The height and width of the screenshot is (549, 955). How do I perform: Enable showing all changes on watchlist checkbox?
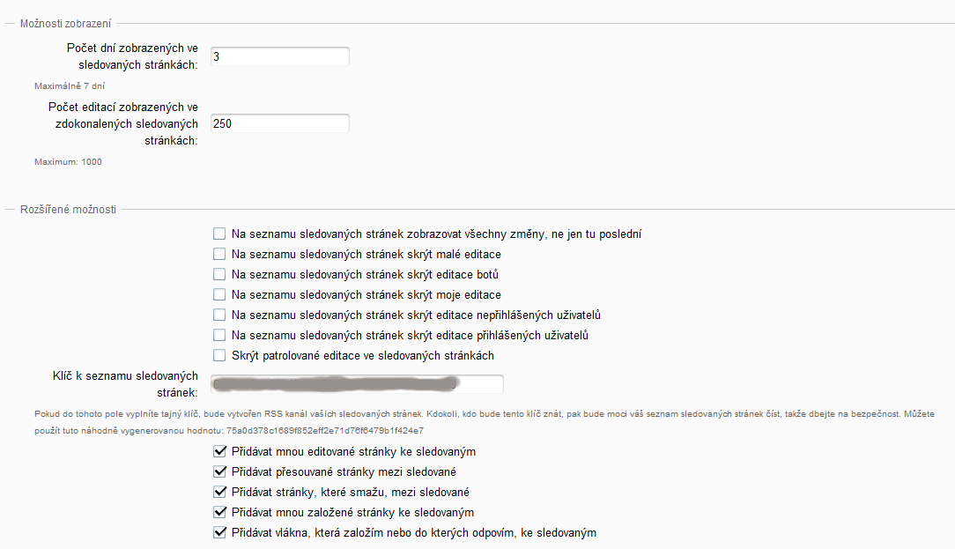(219, 234)
